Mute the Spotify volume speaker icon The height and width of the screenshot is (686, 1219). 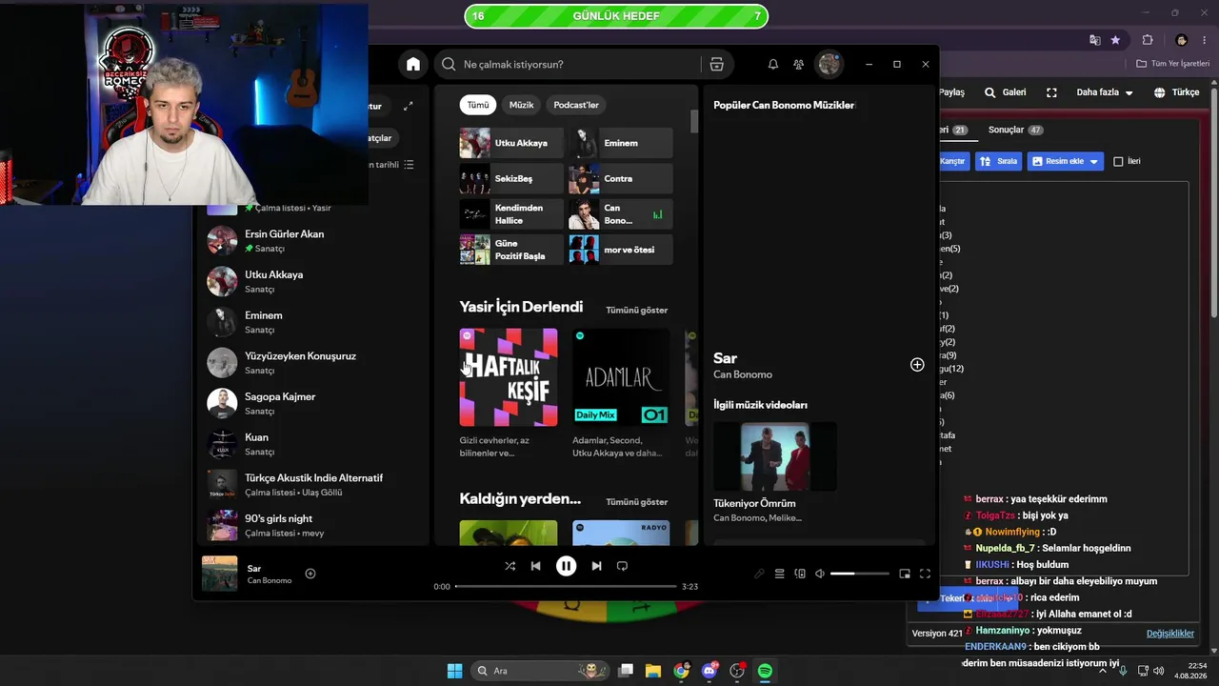[820, 574]
